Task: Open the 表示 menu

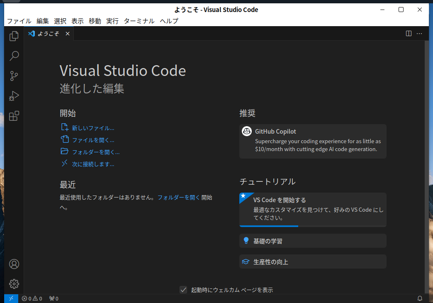Action: tap(78, 21)
